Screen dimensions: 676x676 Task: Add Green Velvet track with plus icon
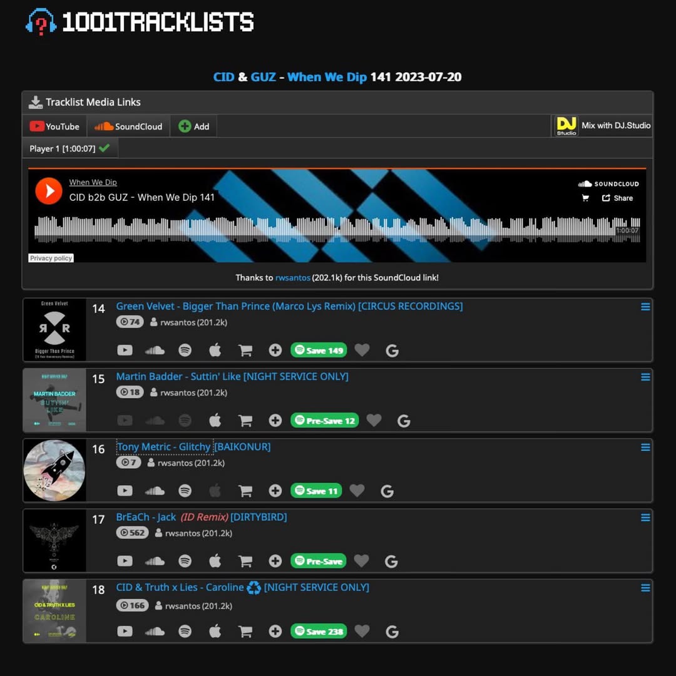tap(275, 350)
